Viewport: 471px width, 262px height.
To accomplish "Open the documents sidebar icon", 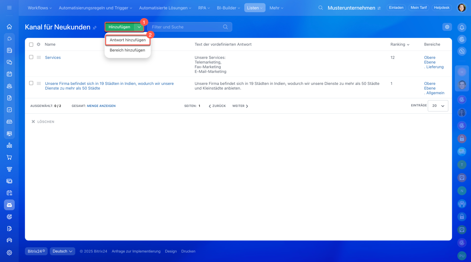I will 9,98.
